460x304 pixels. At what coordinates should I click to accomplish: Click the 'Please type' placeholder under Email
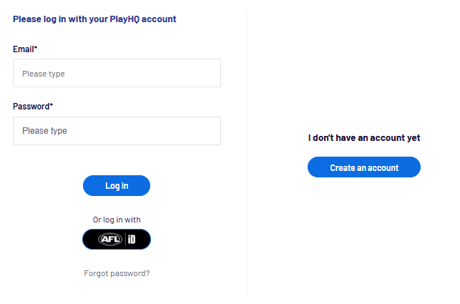point(44,74)
